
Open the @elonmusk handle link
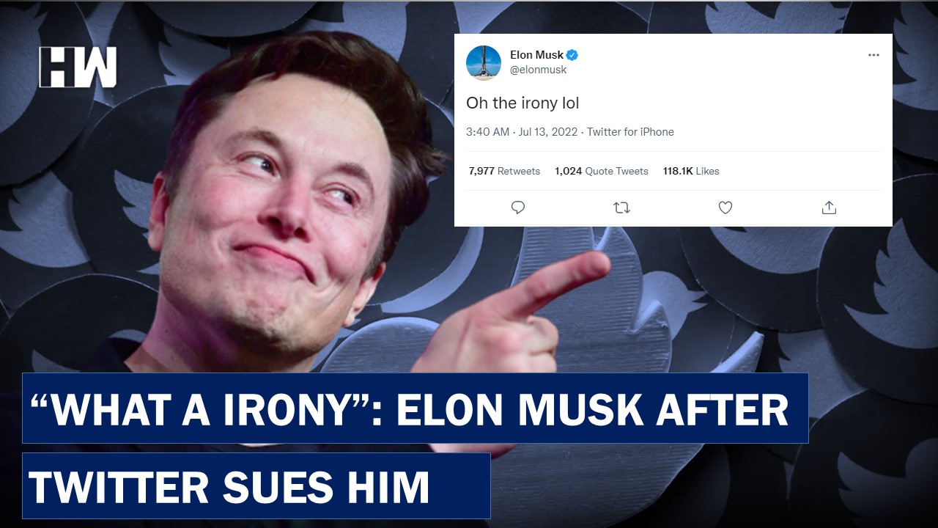pos(539,70)
